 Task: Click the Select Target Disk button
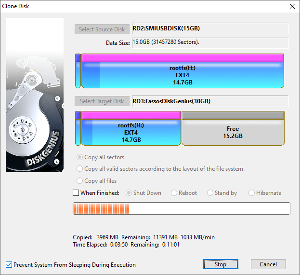102,101
